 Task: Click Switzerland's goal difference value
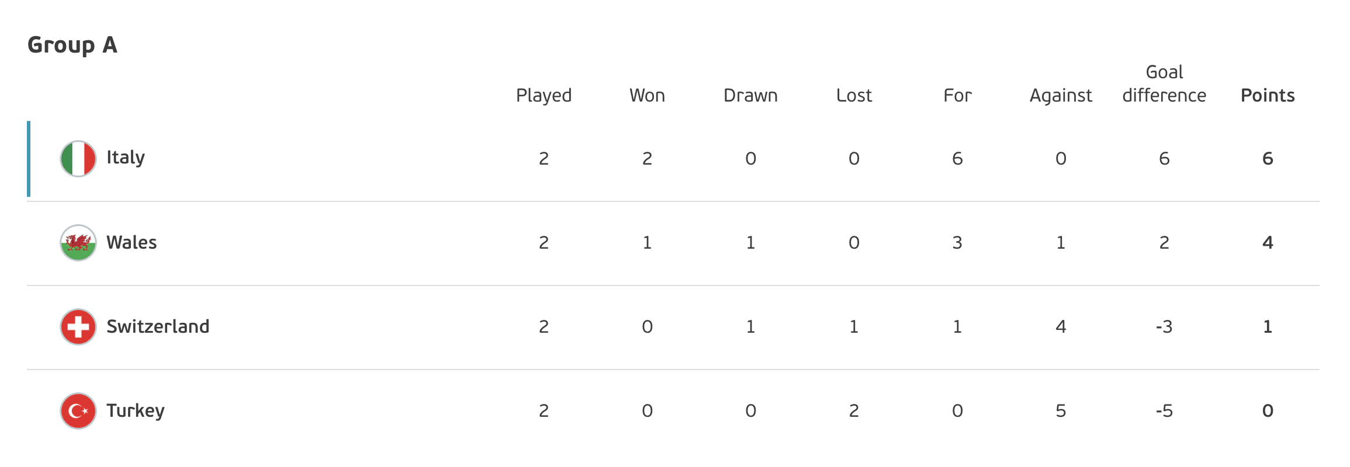tap(1164, 326)
